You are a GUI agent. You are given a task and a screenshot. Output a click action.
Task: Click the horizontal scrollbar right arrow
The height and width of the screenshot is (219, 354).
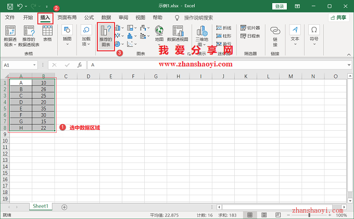pyautogui.click(x=344, y=207)
